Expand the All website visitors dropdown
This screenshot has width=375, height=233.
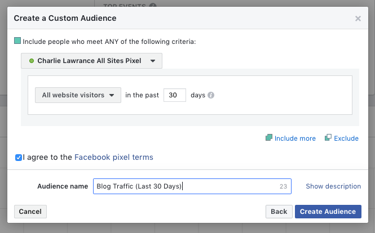click(x=78, y=95)
